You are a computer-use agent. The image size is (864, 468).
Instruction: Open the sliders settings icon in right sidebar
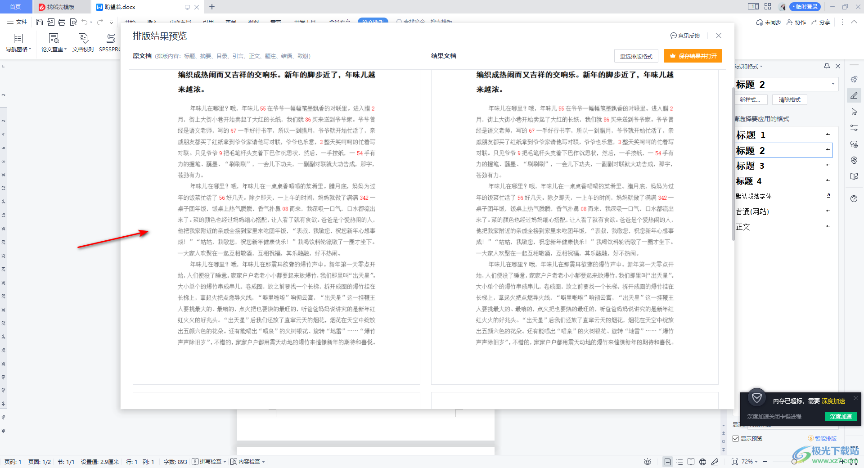click(854, 128)
